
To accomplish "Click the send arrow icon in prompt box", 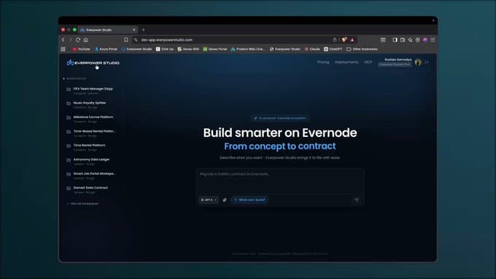I will point(356,200).
